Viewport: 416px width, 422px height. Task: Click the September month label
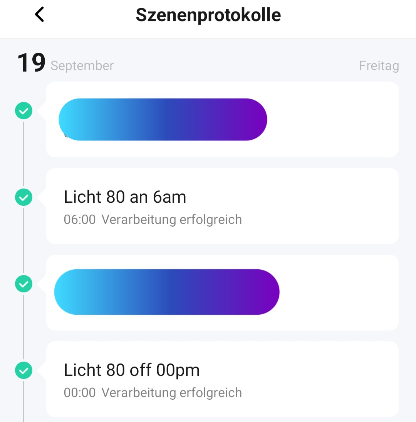(x=82, y=66)
